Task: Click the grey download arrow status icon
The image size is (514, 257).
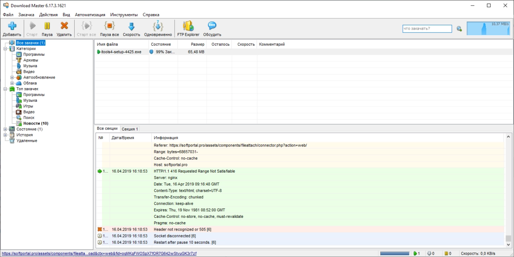Action: [429, 253]
